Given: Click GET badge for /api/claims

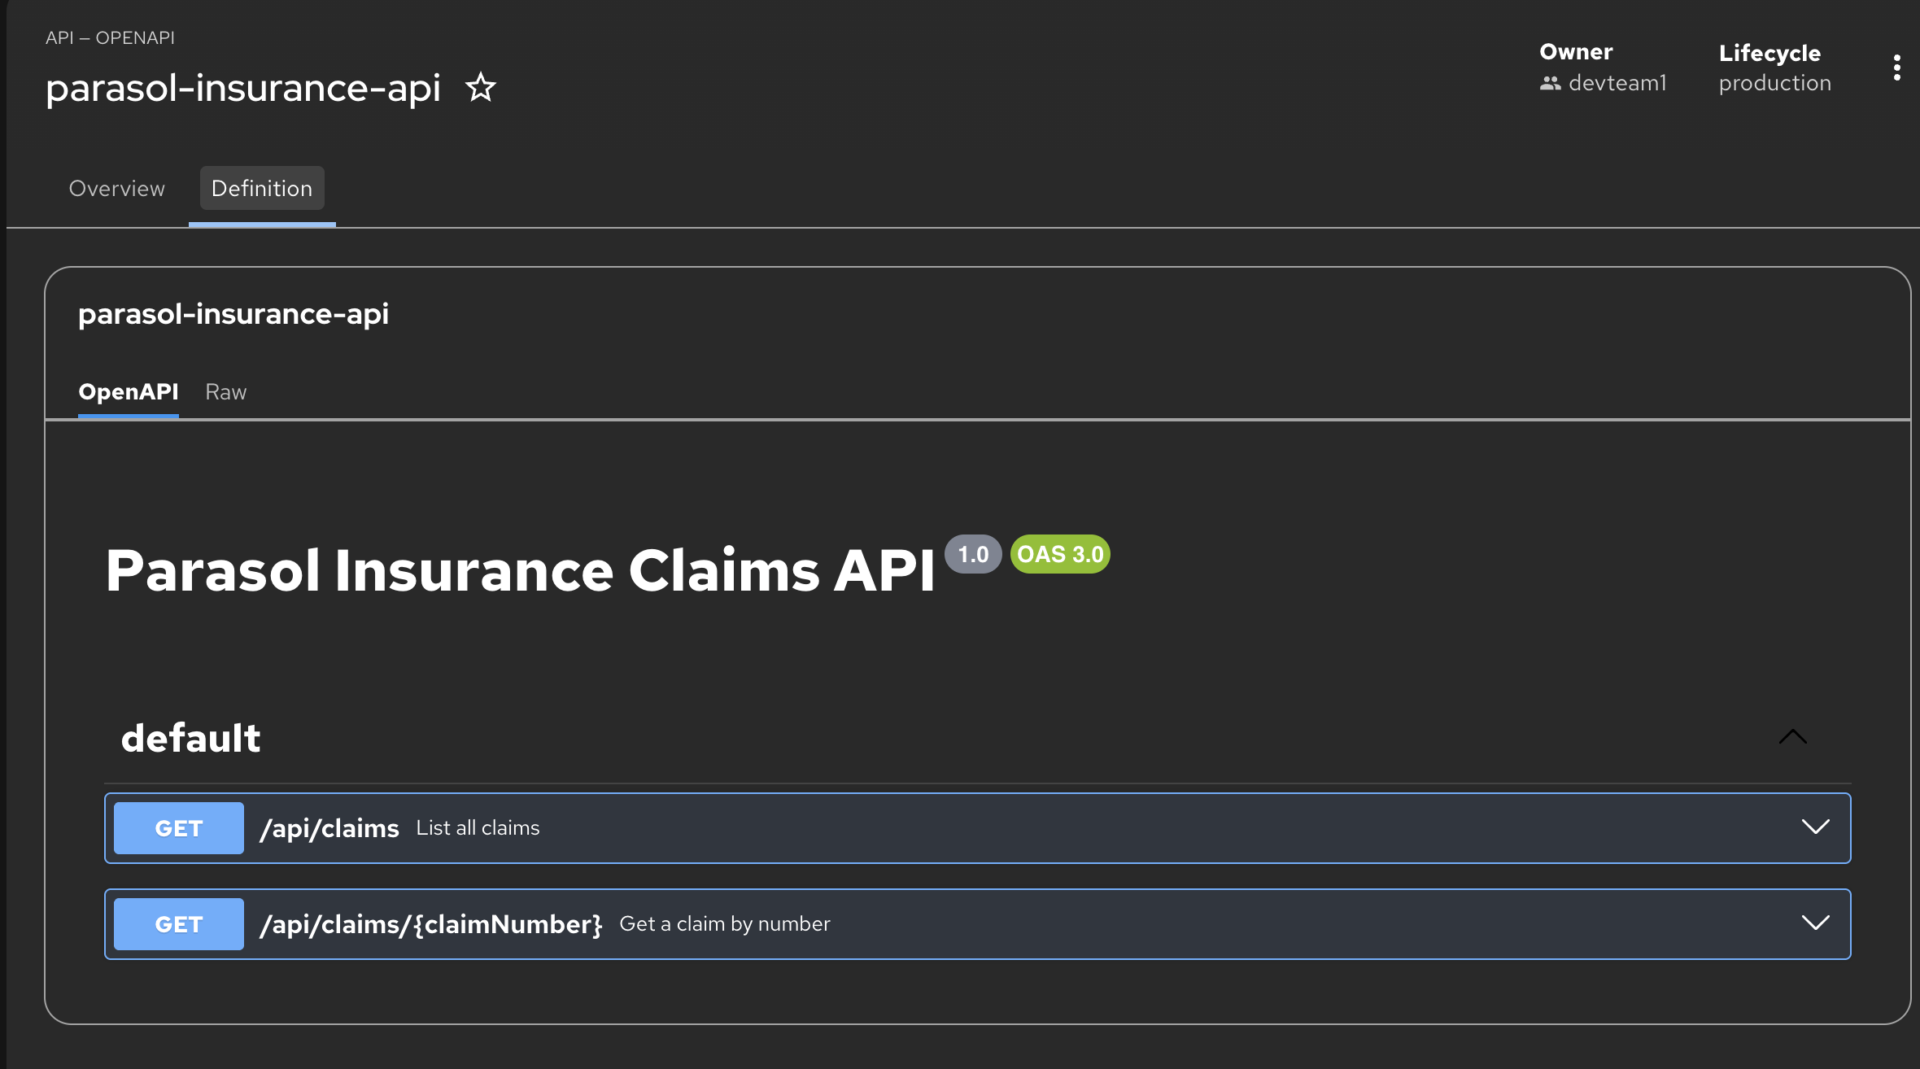Looking at the screenshot, I should (x=178, y=828).
